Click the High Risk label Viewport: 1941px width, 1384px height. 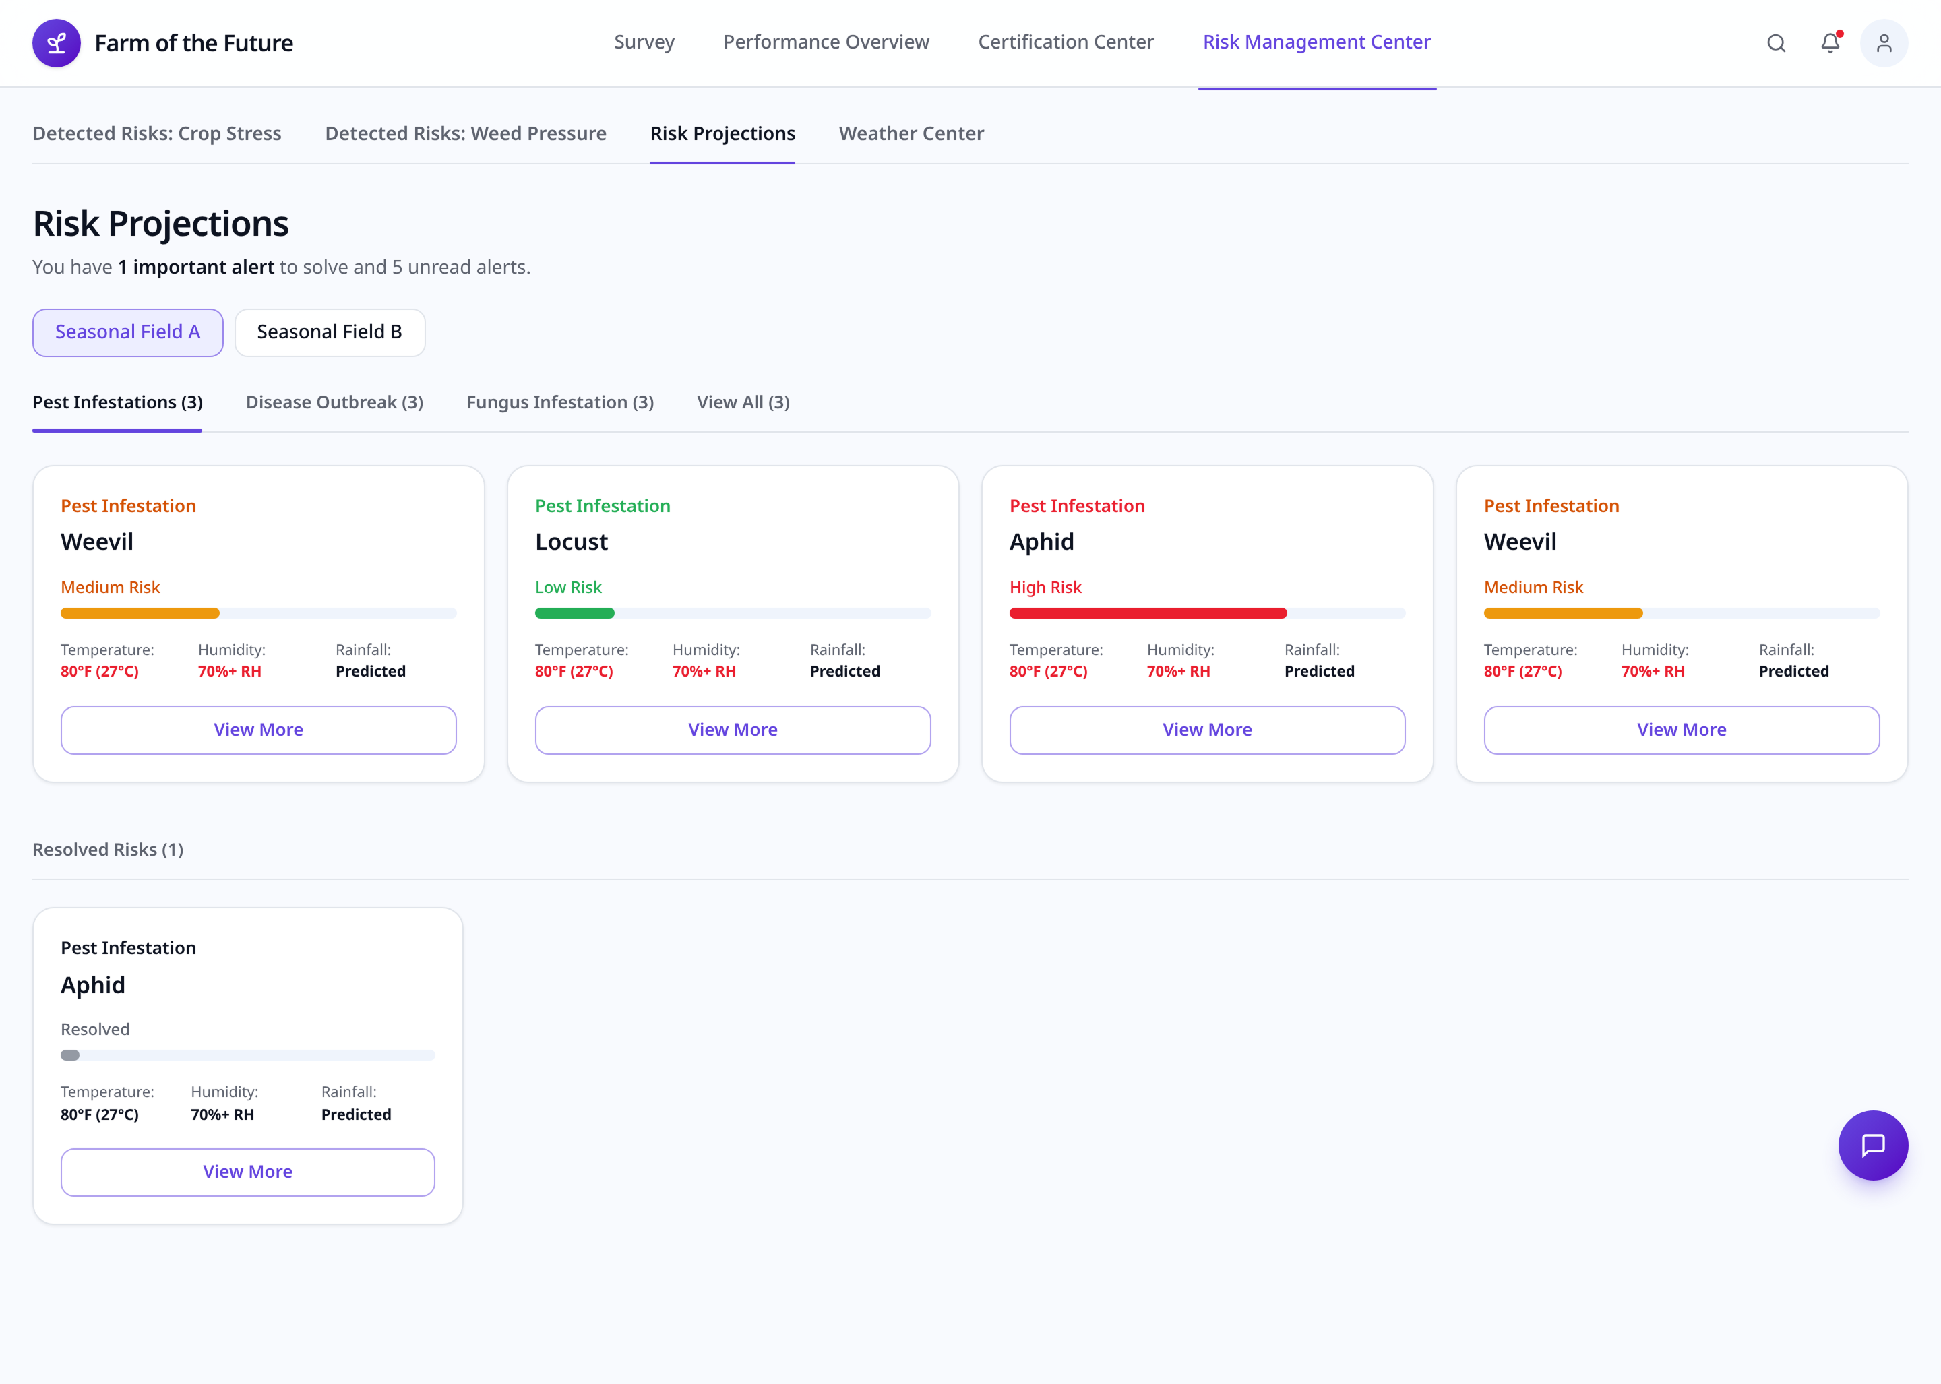tap(1045, 587)
